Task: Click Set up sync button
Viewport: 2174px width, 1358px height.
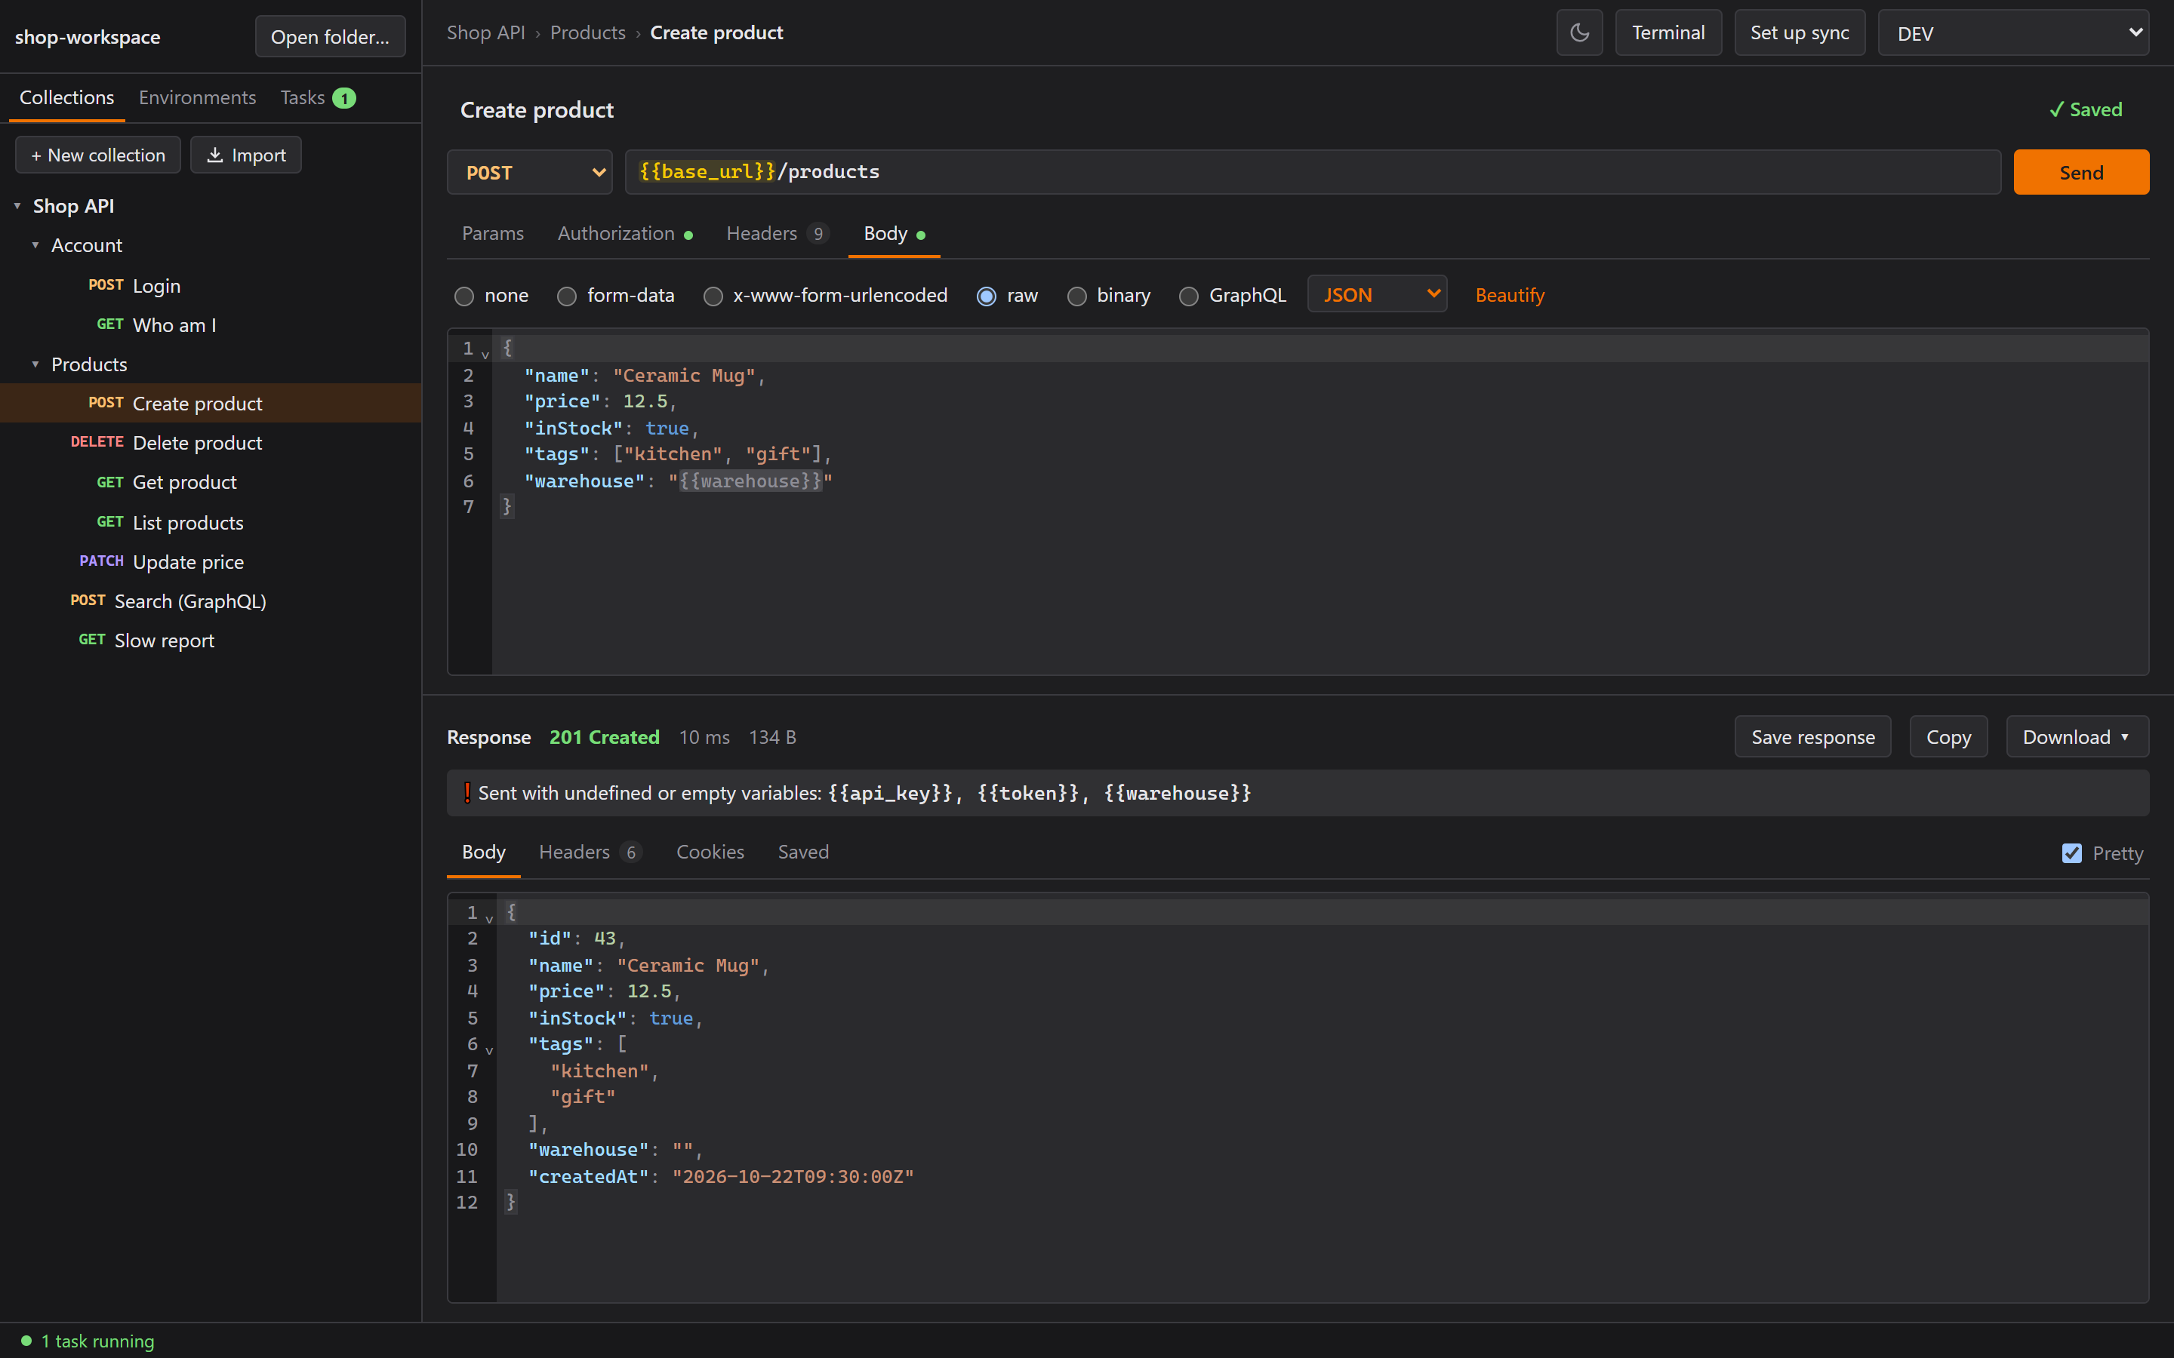Action: coord(1799,33)
